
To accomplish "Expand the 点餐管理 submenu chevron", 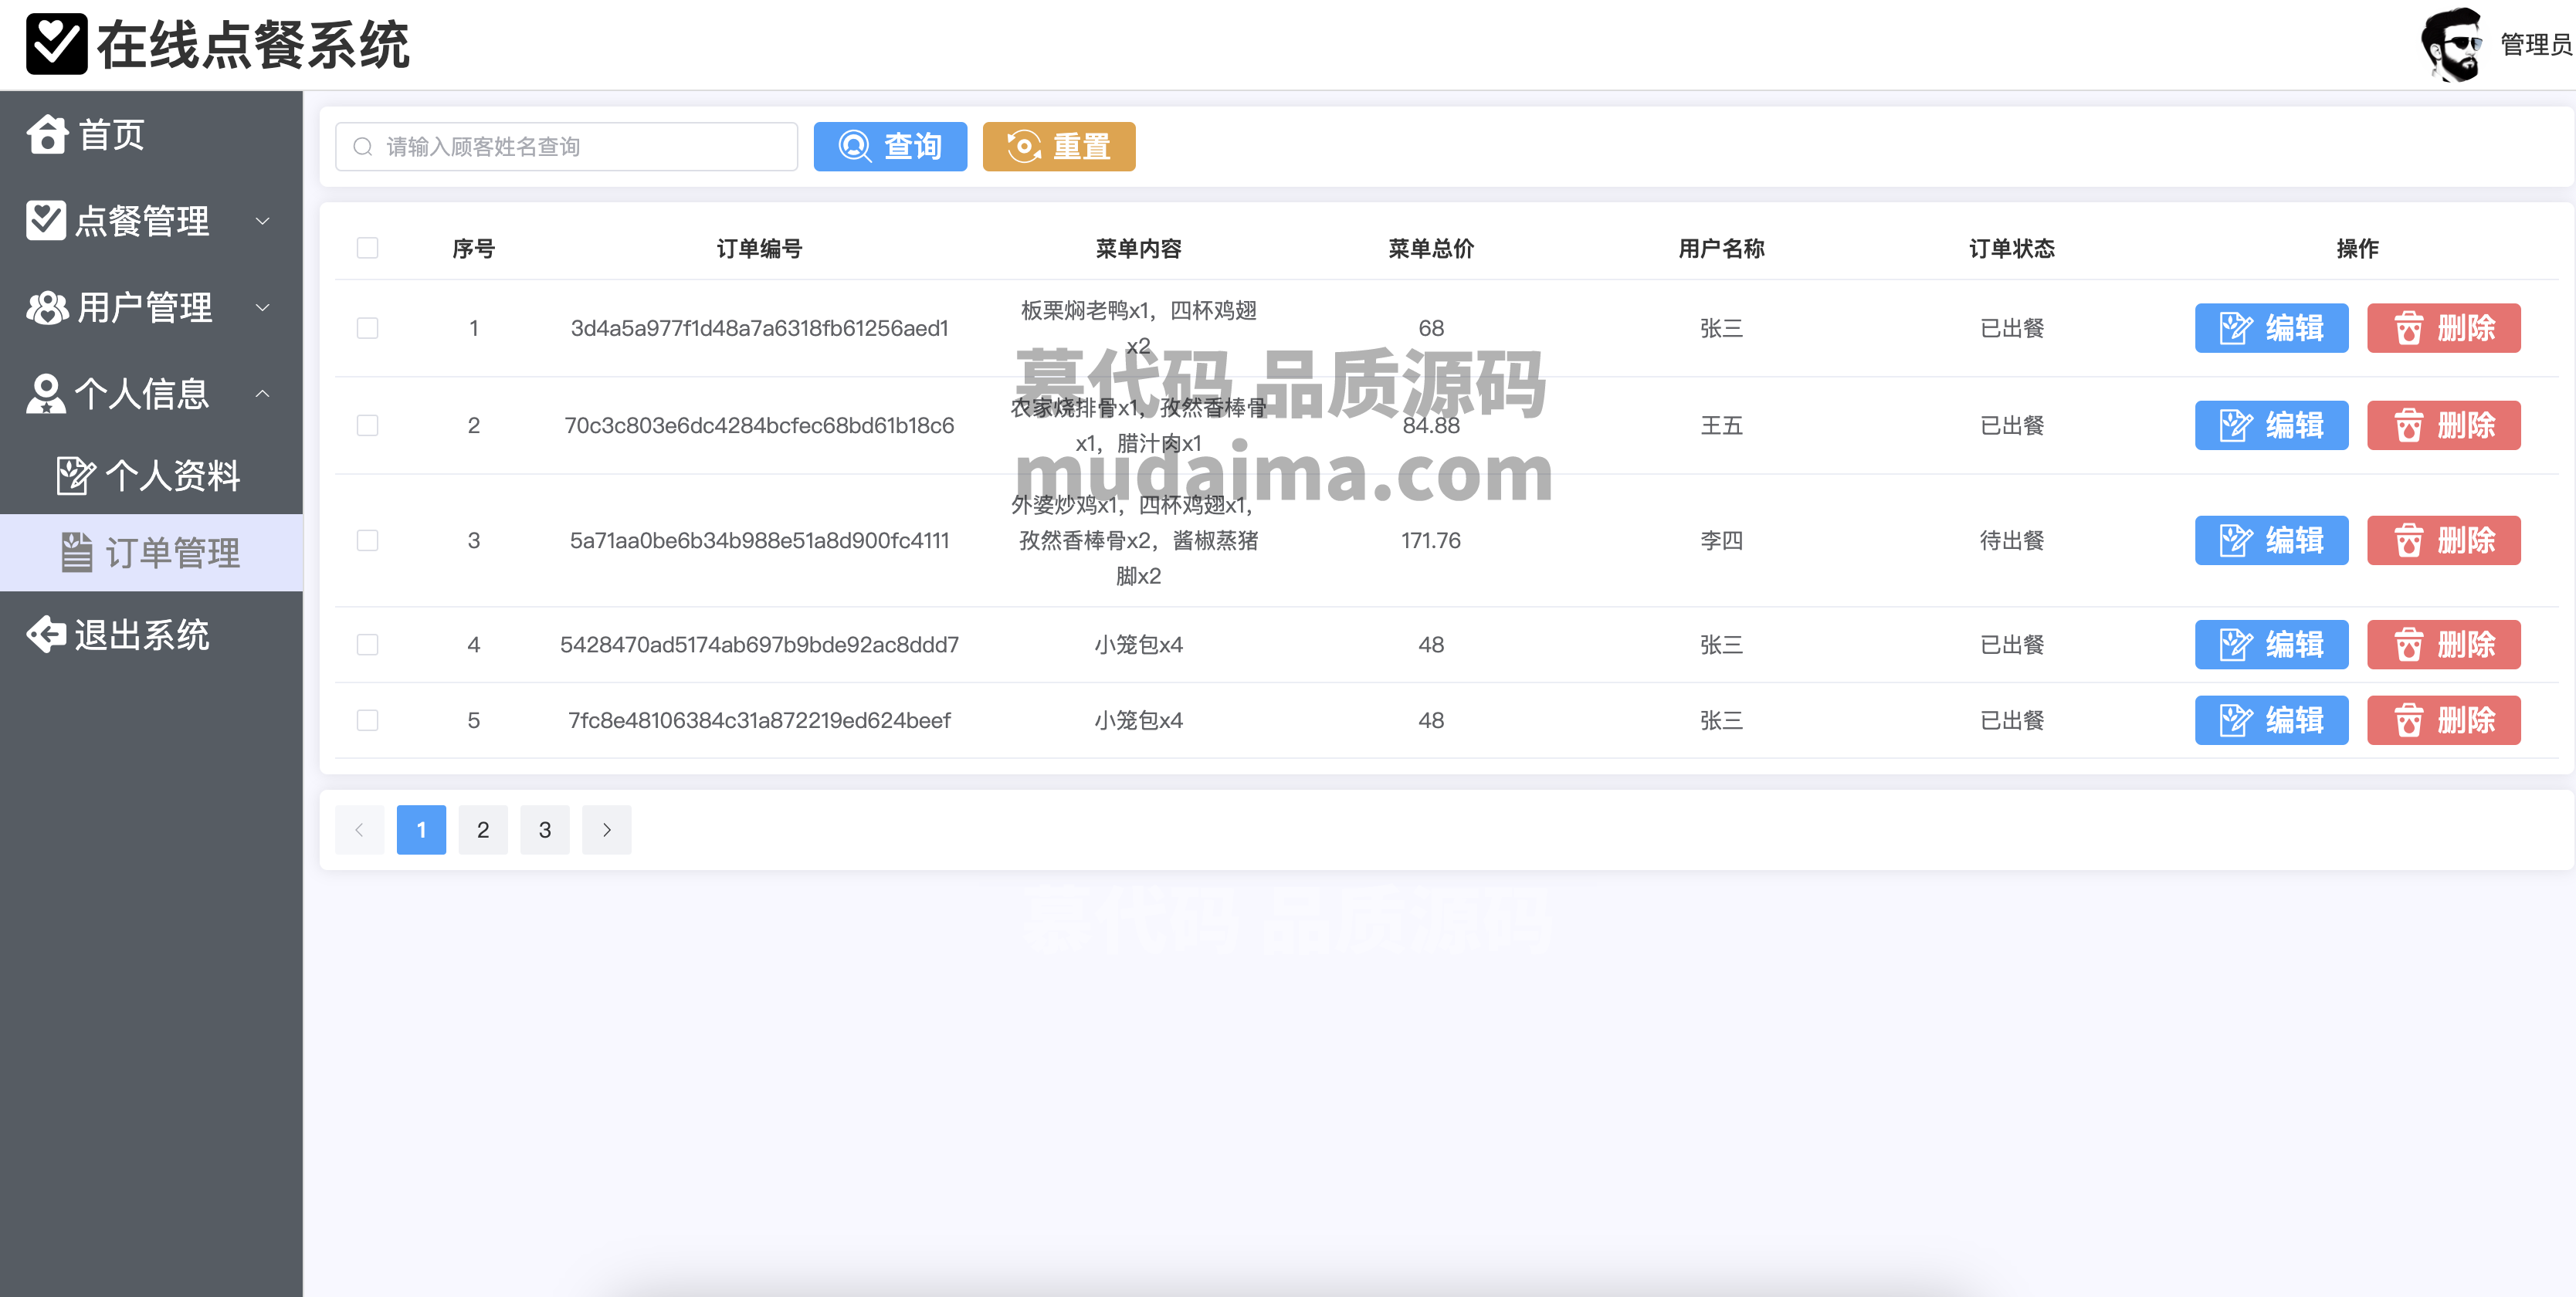I will click(263, 221).
